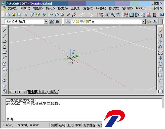Toggle 极轴 polar tracking
The width and height of the screenshot is (165, 129).
point(78,125)
